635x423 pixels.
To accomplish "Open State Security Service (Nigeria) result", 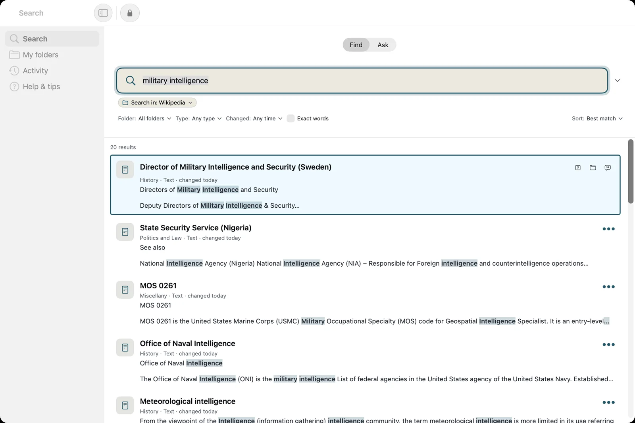I will click(x=196, y=228).
